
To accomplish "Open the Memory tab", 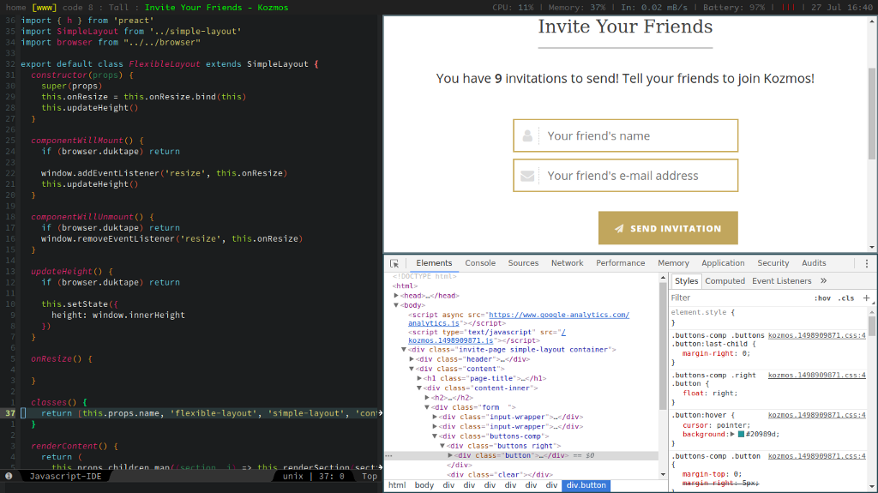I will (673, 262).
